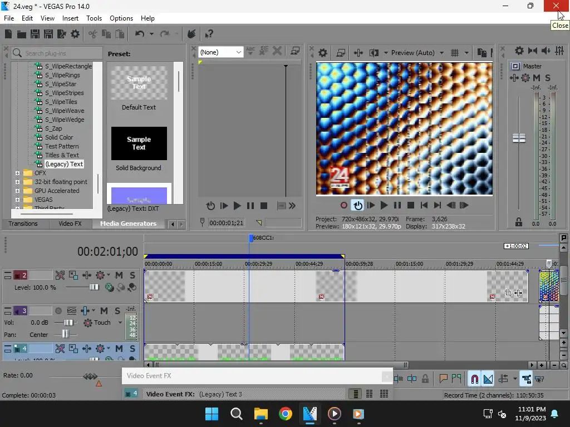
Task: Mute audio track 3
Action: tap(104, 311)
